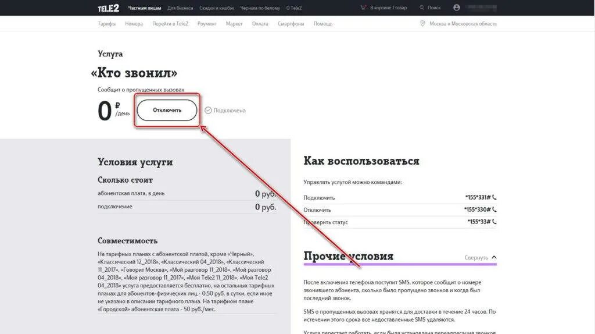
Task: Click phone icon next to *155*33#
Action: [x=494, y=222]
